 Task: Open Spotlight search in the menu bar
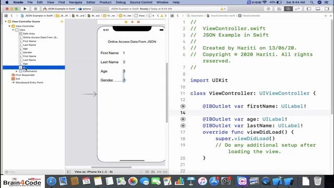312,2
